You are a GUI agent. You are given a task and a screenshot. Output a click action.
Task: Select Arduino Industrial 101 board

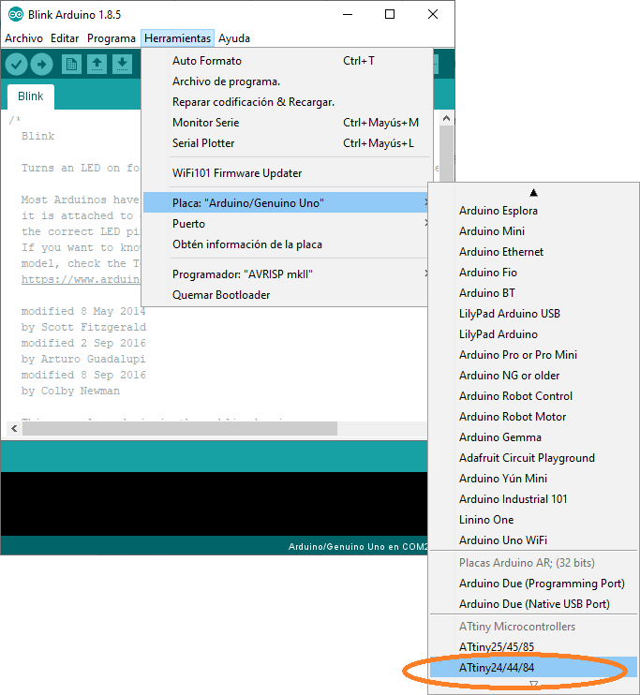(533, 499)
